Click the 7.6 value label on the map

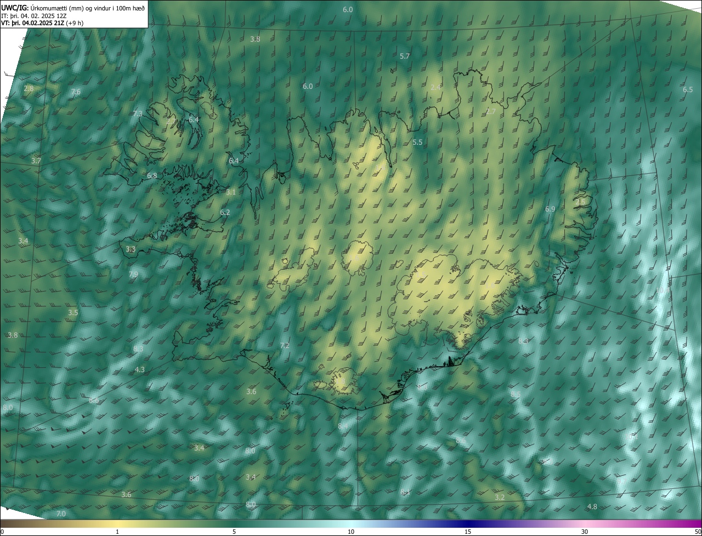76,92
